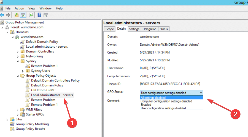The width and height of the screenshot is (248, 137).
Task: Select Remote Problem GPO in tree
Action: tap(43, 100)
